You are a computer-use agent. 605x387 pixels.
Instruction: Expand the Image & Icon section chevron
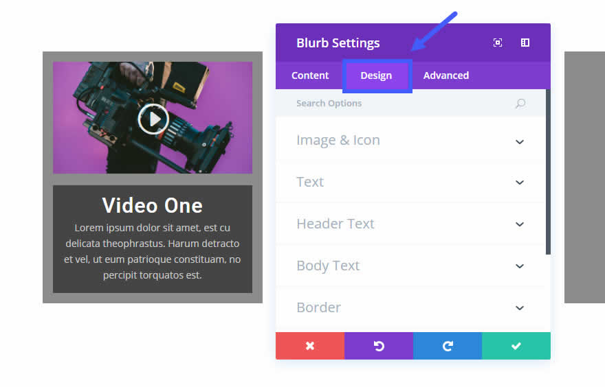point(520,142)
